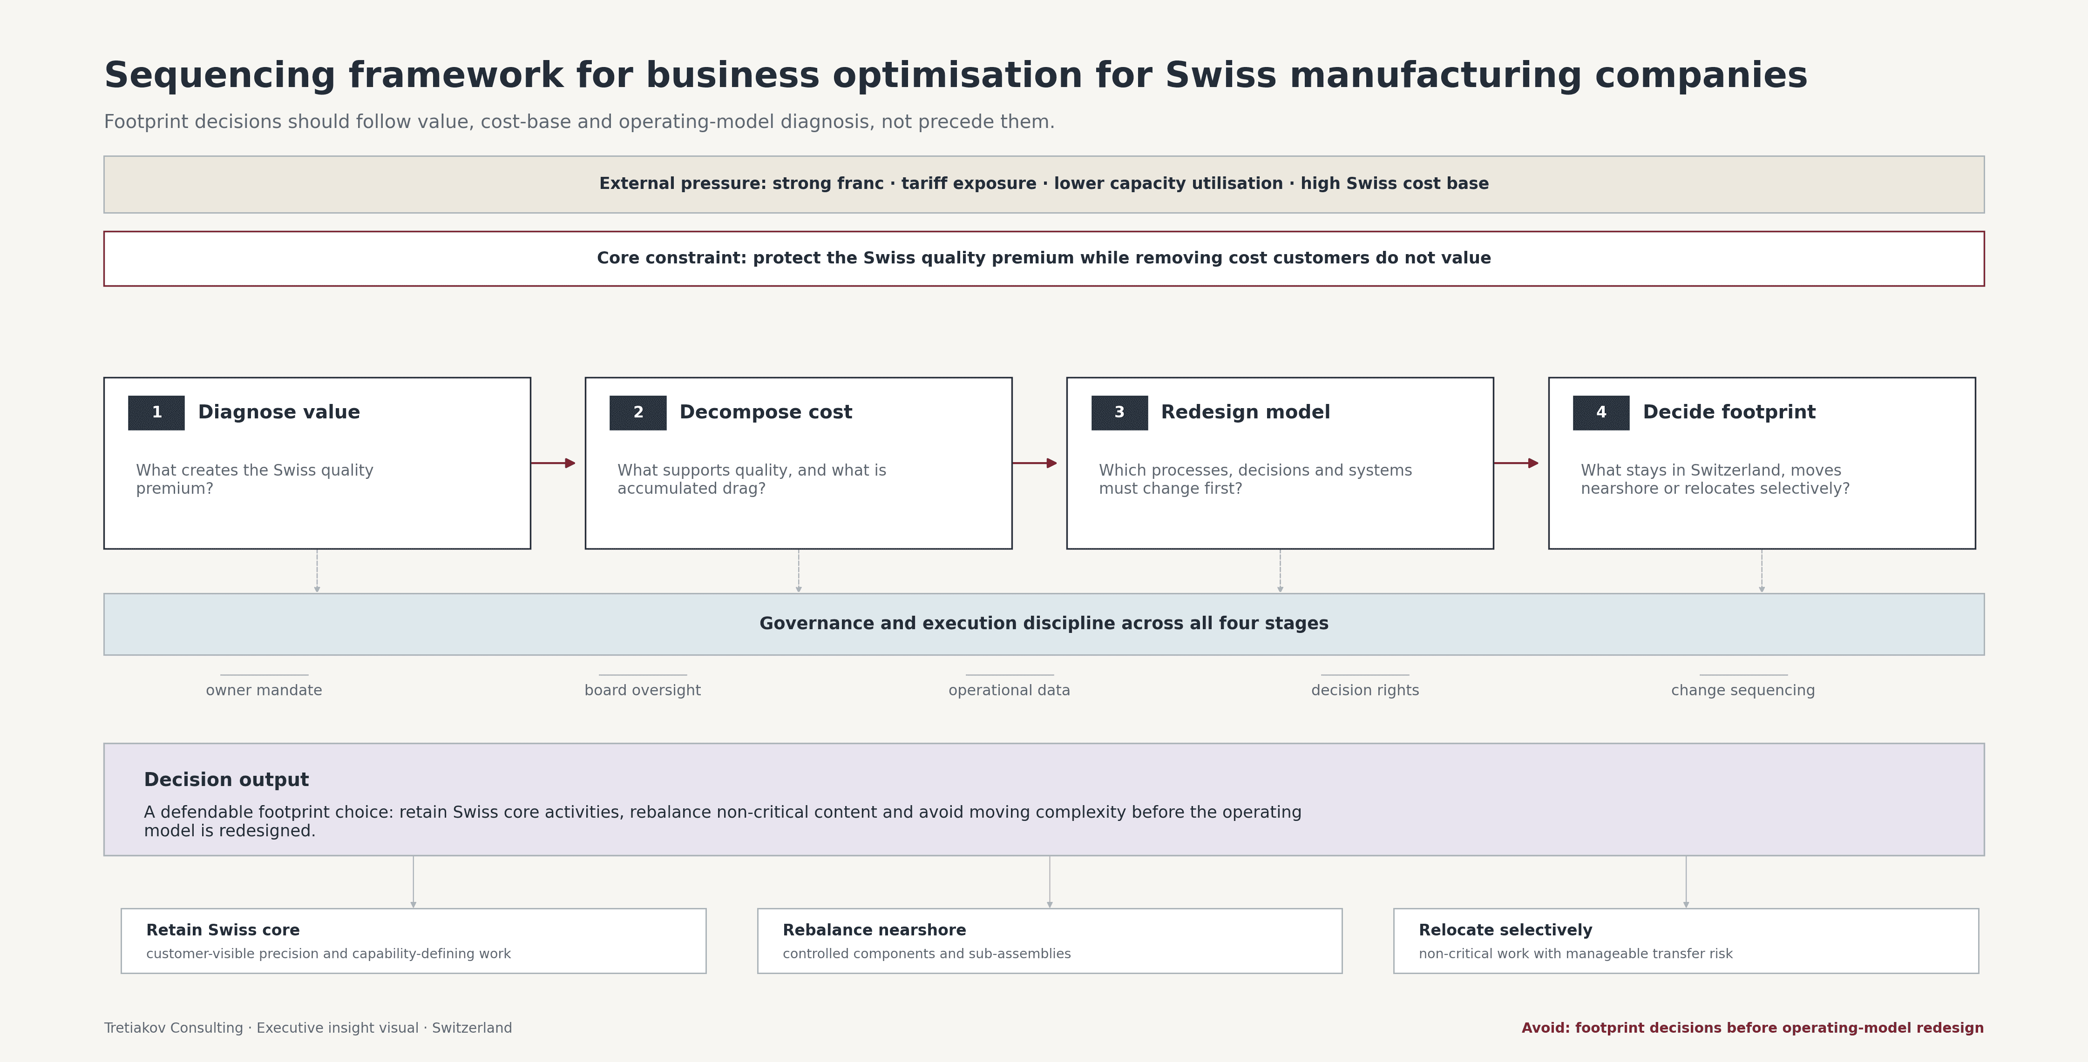Click the 'Diagnose value' heading
Screen dimensions: 2088x1062
pyautogui.click(x=279, y=411)
